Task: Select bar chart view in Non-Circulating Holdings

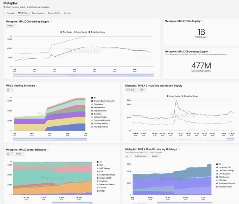Action: (127, 156)
